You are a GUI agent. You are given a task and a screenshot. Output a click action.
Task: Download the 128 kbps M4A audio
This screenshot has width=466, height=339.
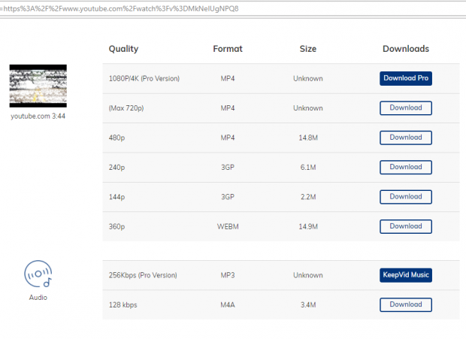click(406, 304)
